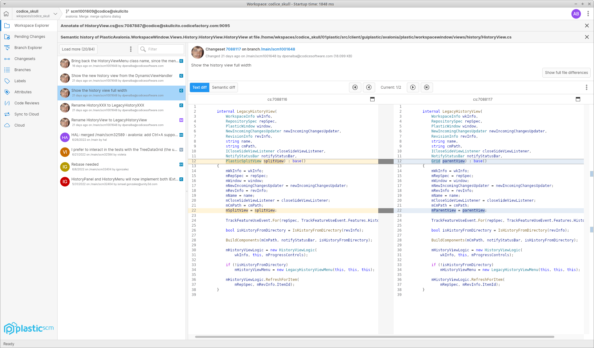Open the Branches view
This screenshot has width=594, height=348.
(22, 70)
